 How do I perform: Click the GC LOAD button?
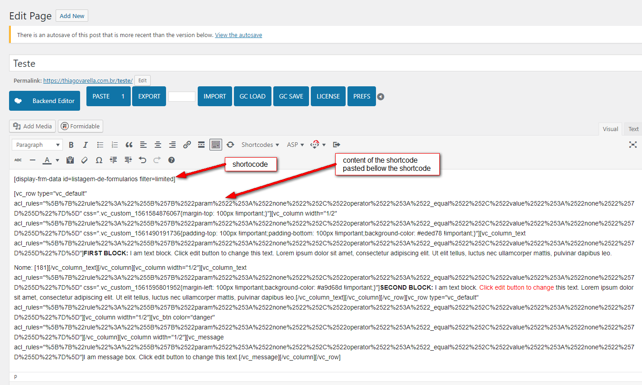point(252,96)
